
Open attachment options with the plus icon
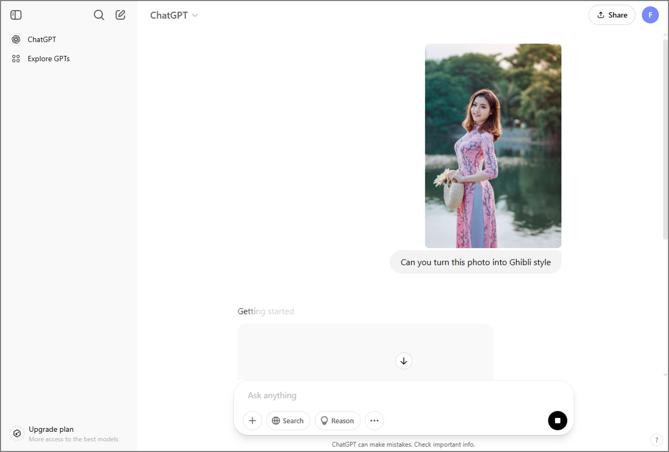[252, 421]
